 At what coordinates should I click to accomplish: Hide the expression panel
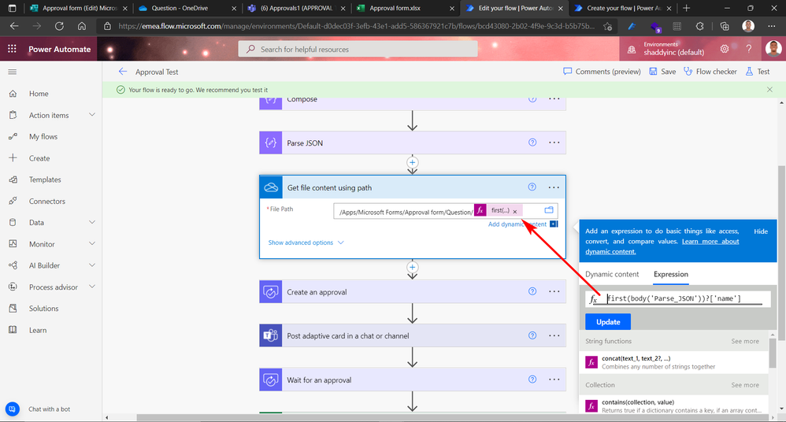(761, 231)
